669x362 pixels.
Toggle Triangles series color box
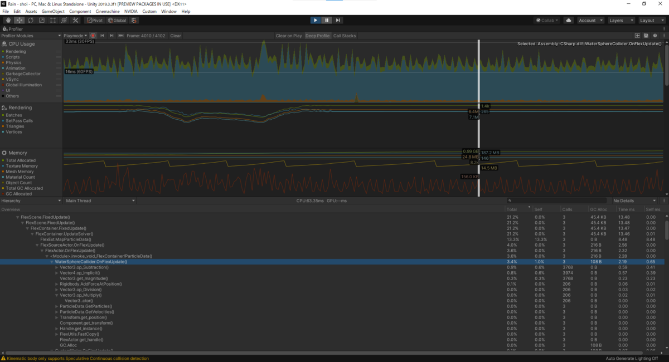3,126
